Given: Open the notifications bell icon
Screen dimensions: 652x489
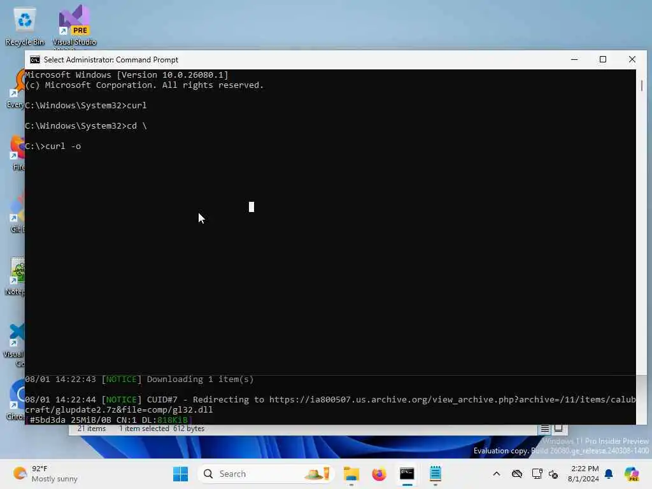Looking at the screenshot, I should tap(609, 474).
